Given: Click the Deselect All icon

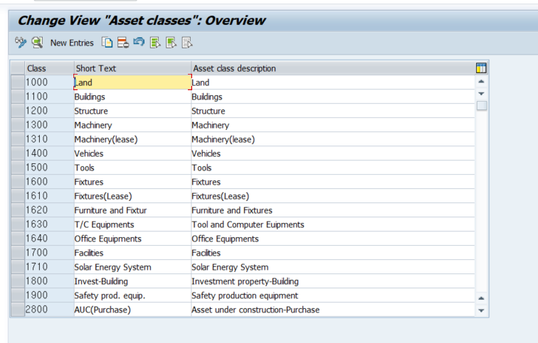Looking at the screenshot, I should 187,43.
